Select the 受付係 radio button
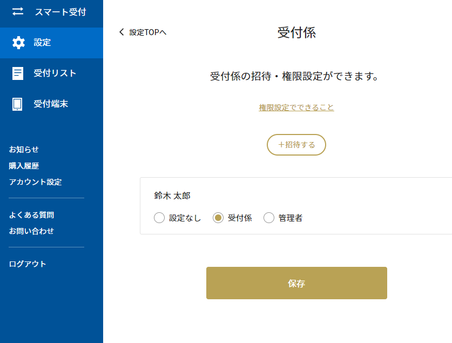Screen dimensions: 452x343 (218, 218)
